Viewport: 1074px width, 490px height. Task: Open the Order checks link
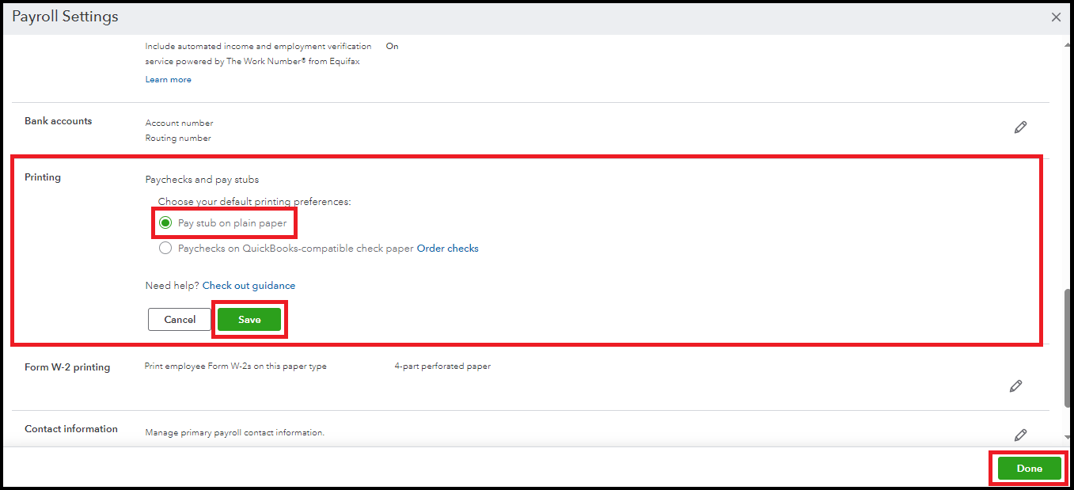[x=447, y=249]
